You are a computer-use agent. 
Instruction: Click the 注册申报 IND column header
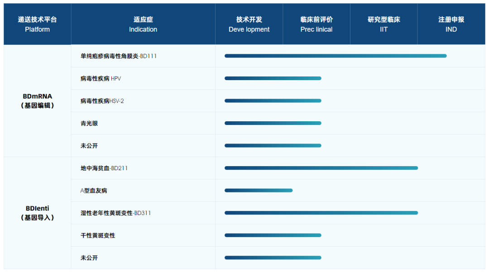451,24
